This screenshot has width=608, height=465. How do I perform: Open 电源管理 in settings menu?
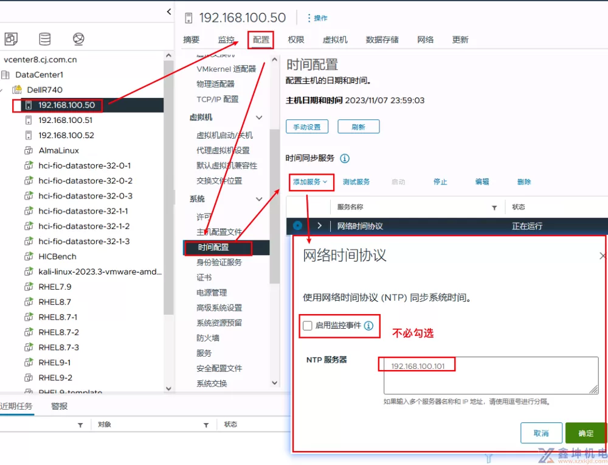[x=212, y=293]
